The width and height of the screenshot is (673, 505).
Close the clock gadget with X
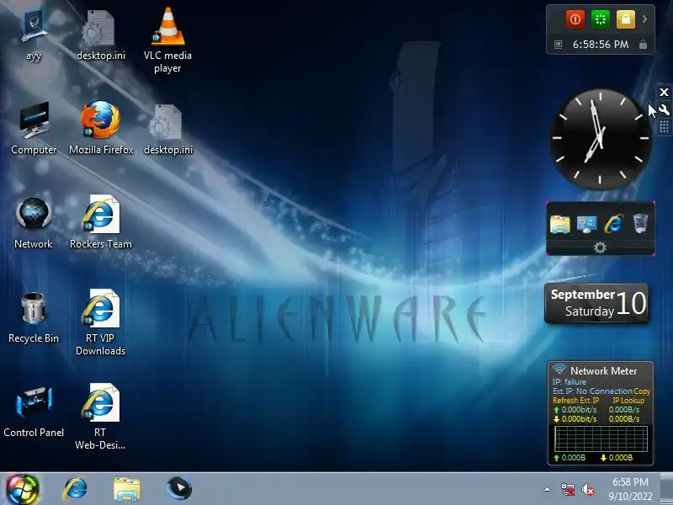tap(664, 92)
